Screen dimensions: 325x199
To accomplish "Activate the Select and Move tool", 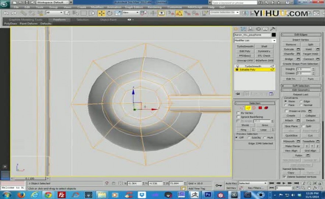I will tap(102, 13).
